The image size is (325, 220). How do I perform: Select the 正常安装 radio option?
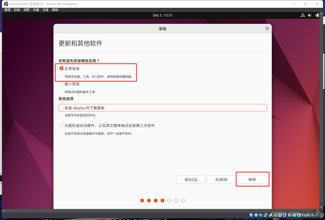point(61,68)
